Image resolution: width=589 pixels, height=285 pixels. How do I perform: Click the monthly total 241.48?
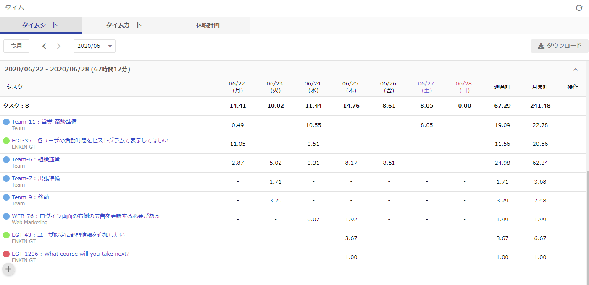tap(540, 106)
